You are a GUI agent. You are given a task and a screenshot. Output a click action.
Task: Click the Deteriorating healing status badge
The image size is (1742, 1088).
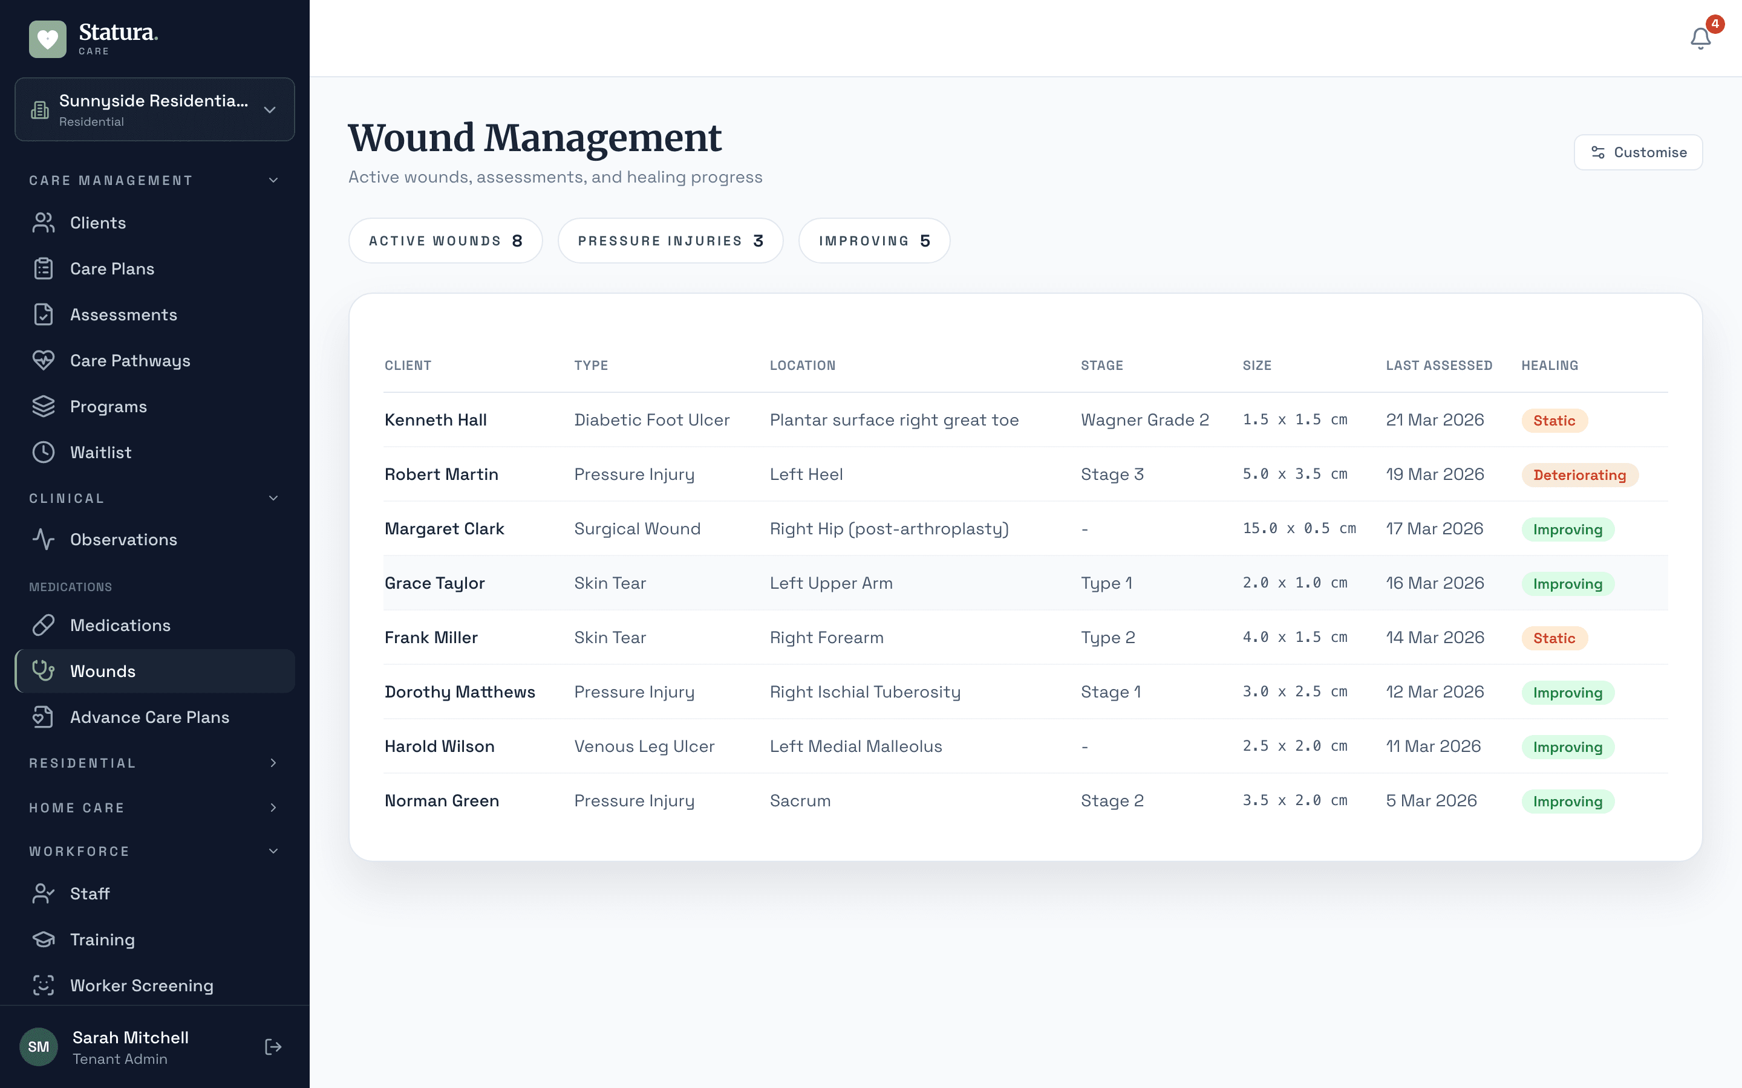pos(1580,474)
